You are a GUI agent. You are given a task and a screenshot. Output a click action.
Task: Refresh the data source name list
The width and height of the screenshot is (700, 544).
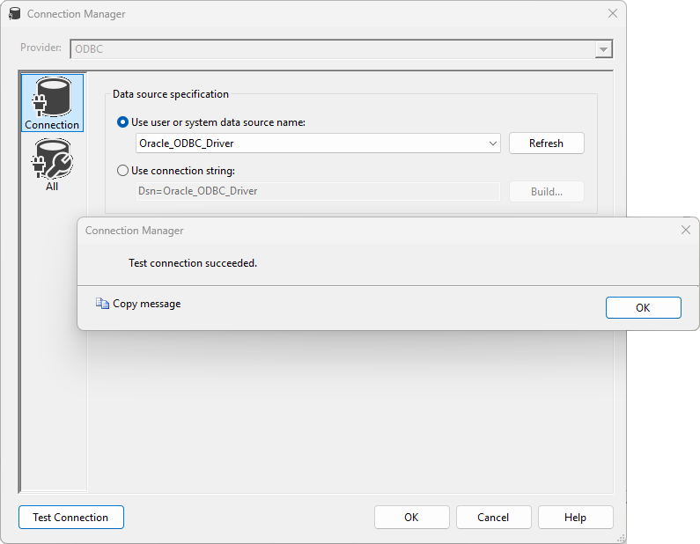tap(546, 143)
